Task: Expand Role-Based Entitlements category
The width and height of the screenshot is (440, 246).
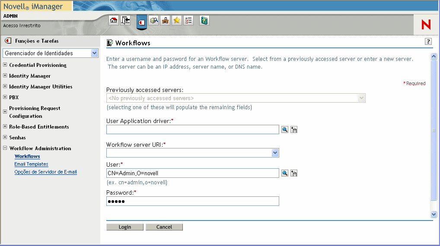Action: point(5,126)
